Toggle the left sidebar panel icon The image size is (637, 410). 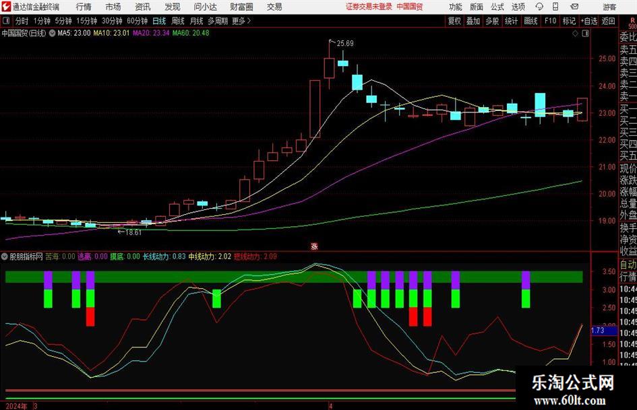(x=6, y=21)
